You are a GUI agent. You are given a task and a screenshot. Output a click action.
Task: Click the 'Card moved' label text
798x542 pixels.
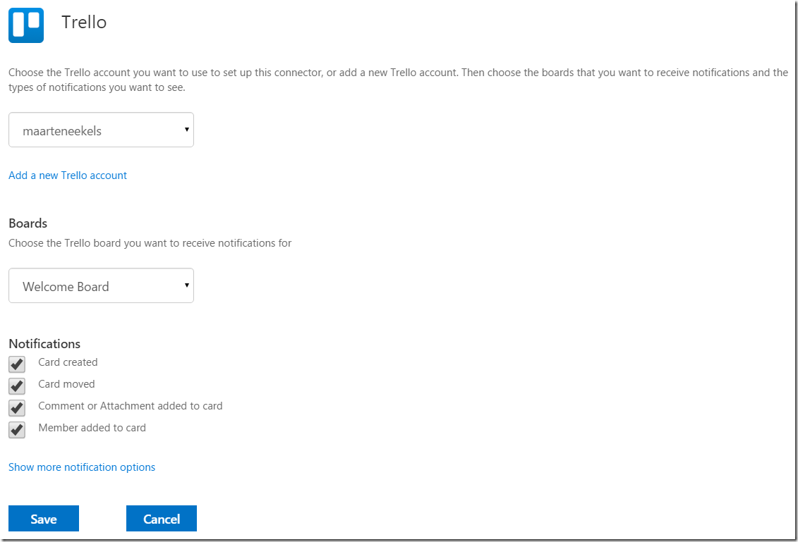tap(66, 384)
